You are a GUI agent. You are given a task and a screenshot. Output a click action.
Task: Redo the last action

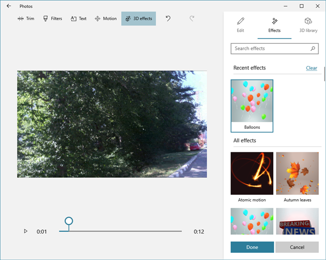[192, 19]
